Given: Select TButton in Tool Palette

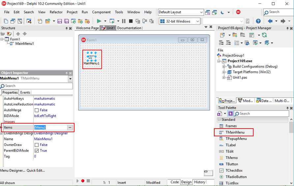Looking at the screenshot, I should click(x=232, y=164).
